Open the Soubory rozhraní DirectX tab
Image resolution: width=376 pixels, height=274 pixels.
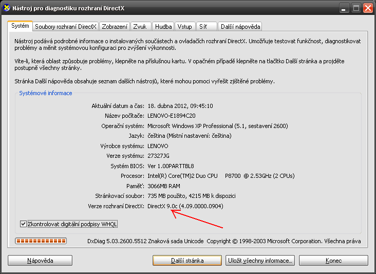[65, 27]
